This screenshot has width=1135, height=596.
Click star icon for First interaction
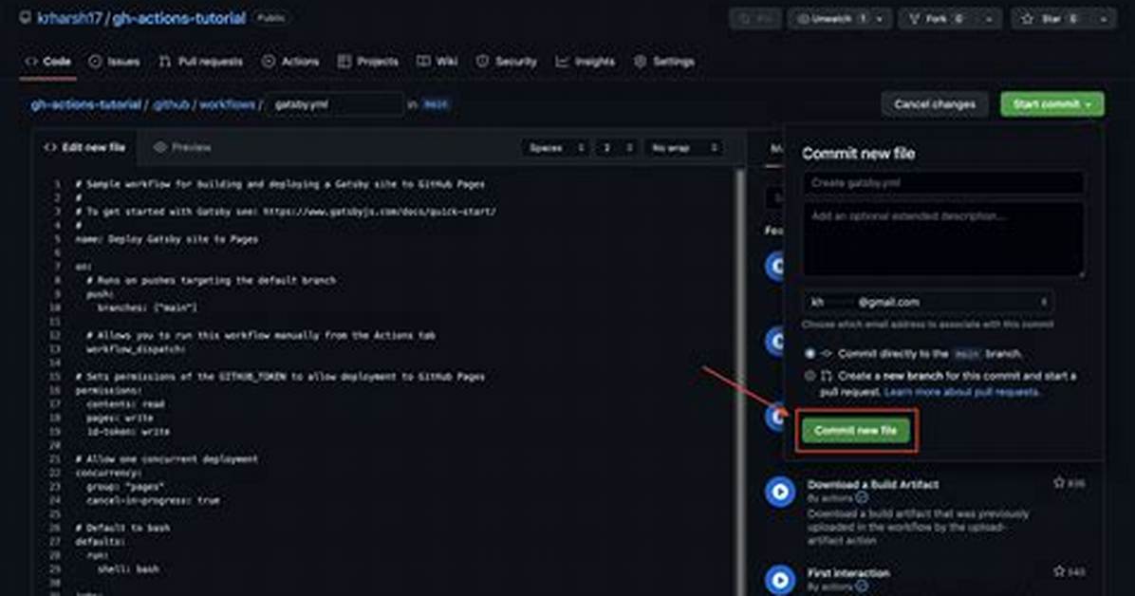pyautogui.click(x=1059, y=571)
